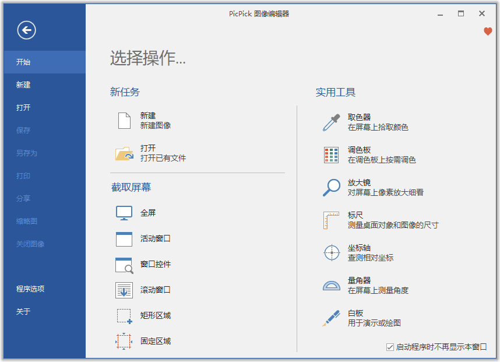Start 滚动窗口 capture via its label

156,290
